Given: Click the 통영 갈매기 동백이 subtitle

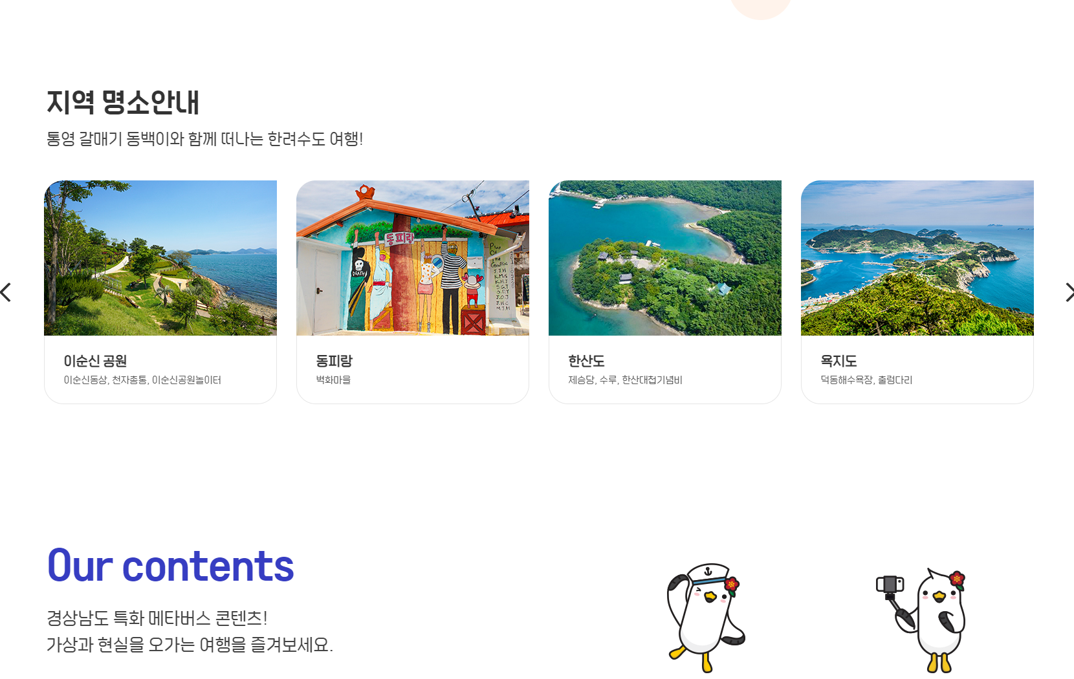Looking at the screenshot, I should coord(204,139).
